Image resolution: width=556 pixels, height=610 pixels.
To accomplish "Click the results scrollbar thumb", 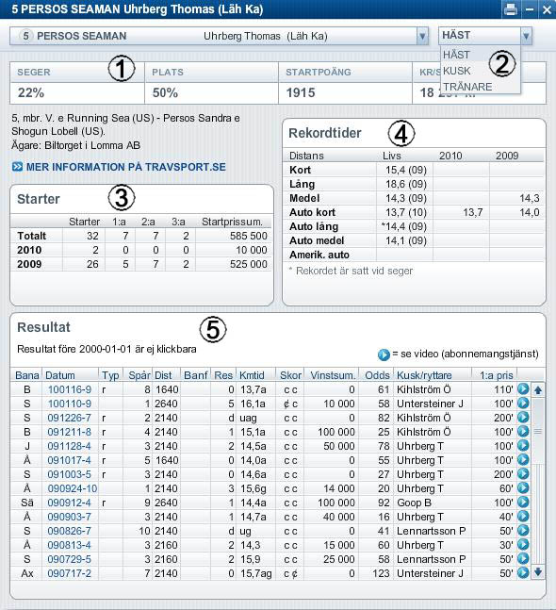I will (538, 431).
